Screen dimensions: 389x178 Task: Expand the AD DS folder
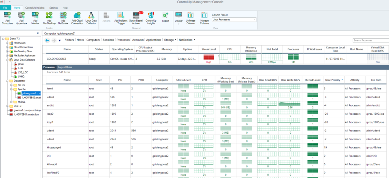[x=11, y=85]
